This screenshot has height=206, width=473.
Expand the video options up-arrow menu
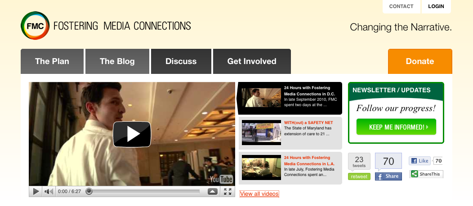213,191
